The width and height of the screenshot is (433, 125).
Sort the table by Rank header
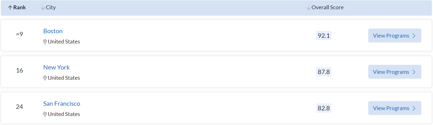click(19, 7)
